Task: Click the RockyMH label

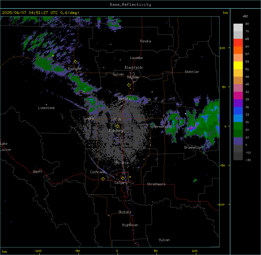Action: [x=74, y=69]
